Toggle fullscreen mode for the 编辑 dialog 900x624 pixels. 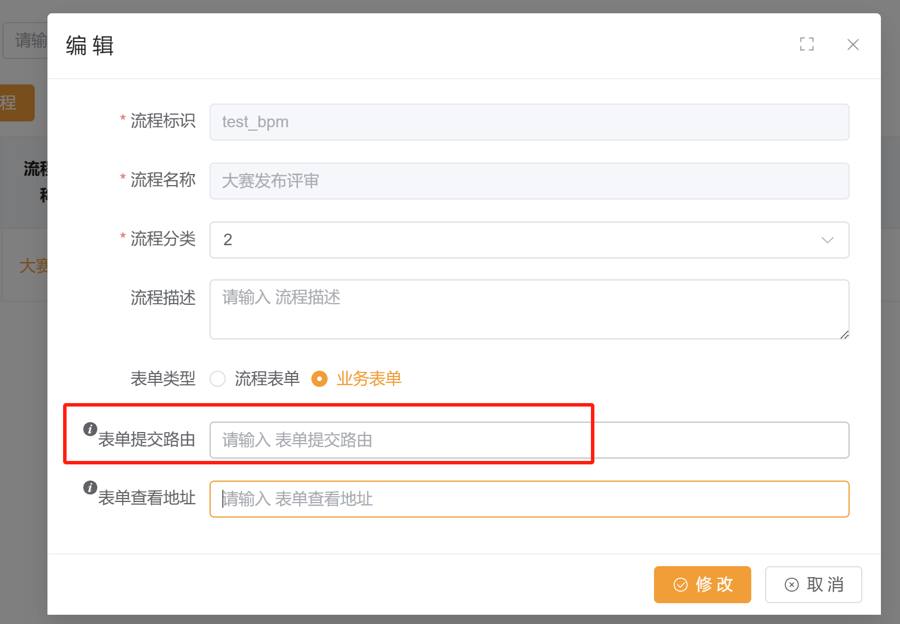point(806,44)
